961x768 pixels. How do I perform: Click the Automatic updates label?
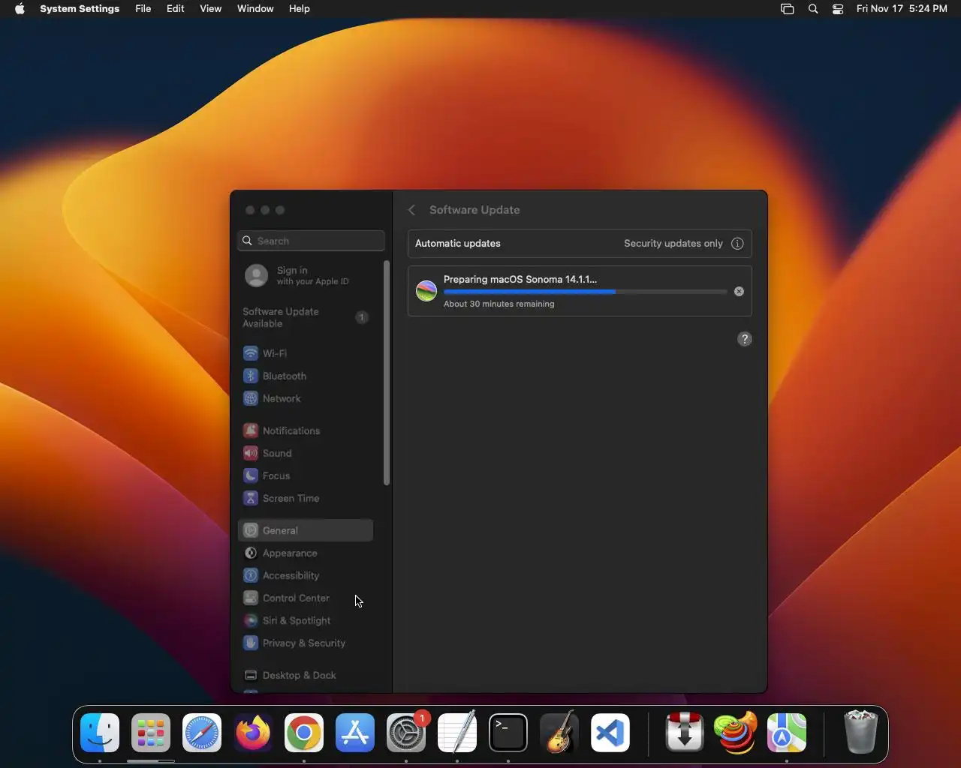pos(458,243)
